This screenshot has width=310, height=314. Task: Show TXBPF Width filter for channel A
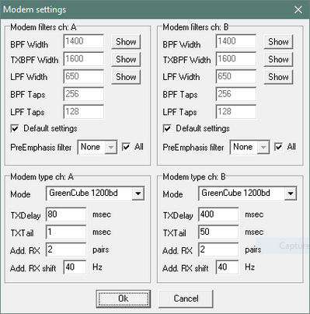point(126,59)
